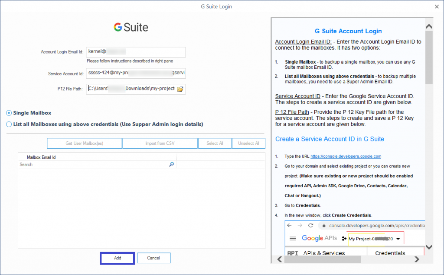Click the Service Account Id field
The width and height of the screenshot is (444, 275).
(136, 73)
